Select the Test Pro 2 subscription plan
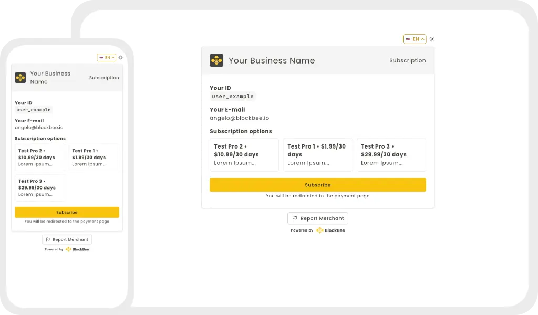Viewport: 538px width, 315px height. pyautogui.click(x=244, y=154)
